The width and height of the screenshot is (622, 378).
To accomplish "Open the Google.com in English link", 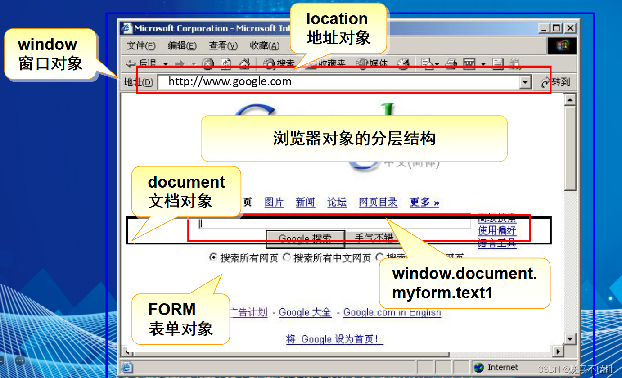I will (x=392, y=312).
